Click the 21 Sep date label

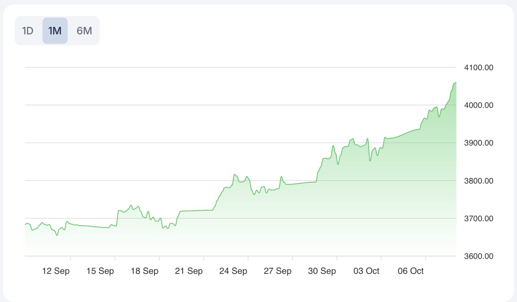[x=189, y=271]
